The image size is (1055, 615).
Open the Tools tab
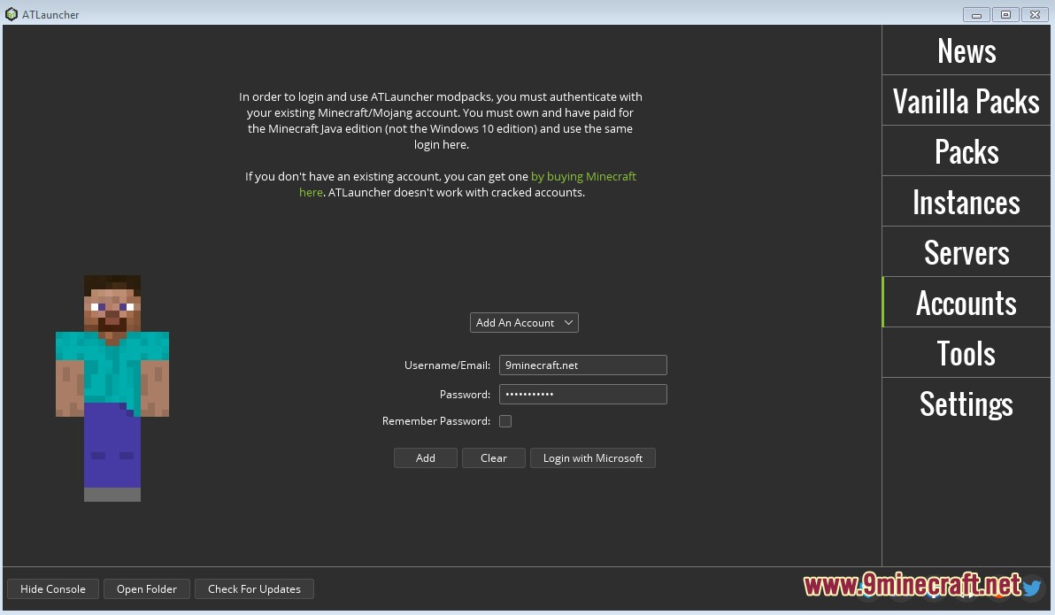pos(966,353)
